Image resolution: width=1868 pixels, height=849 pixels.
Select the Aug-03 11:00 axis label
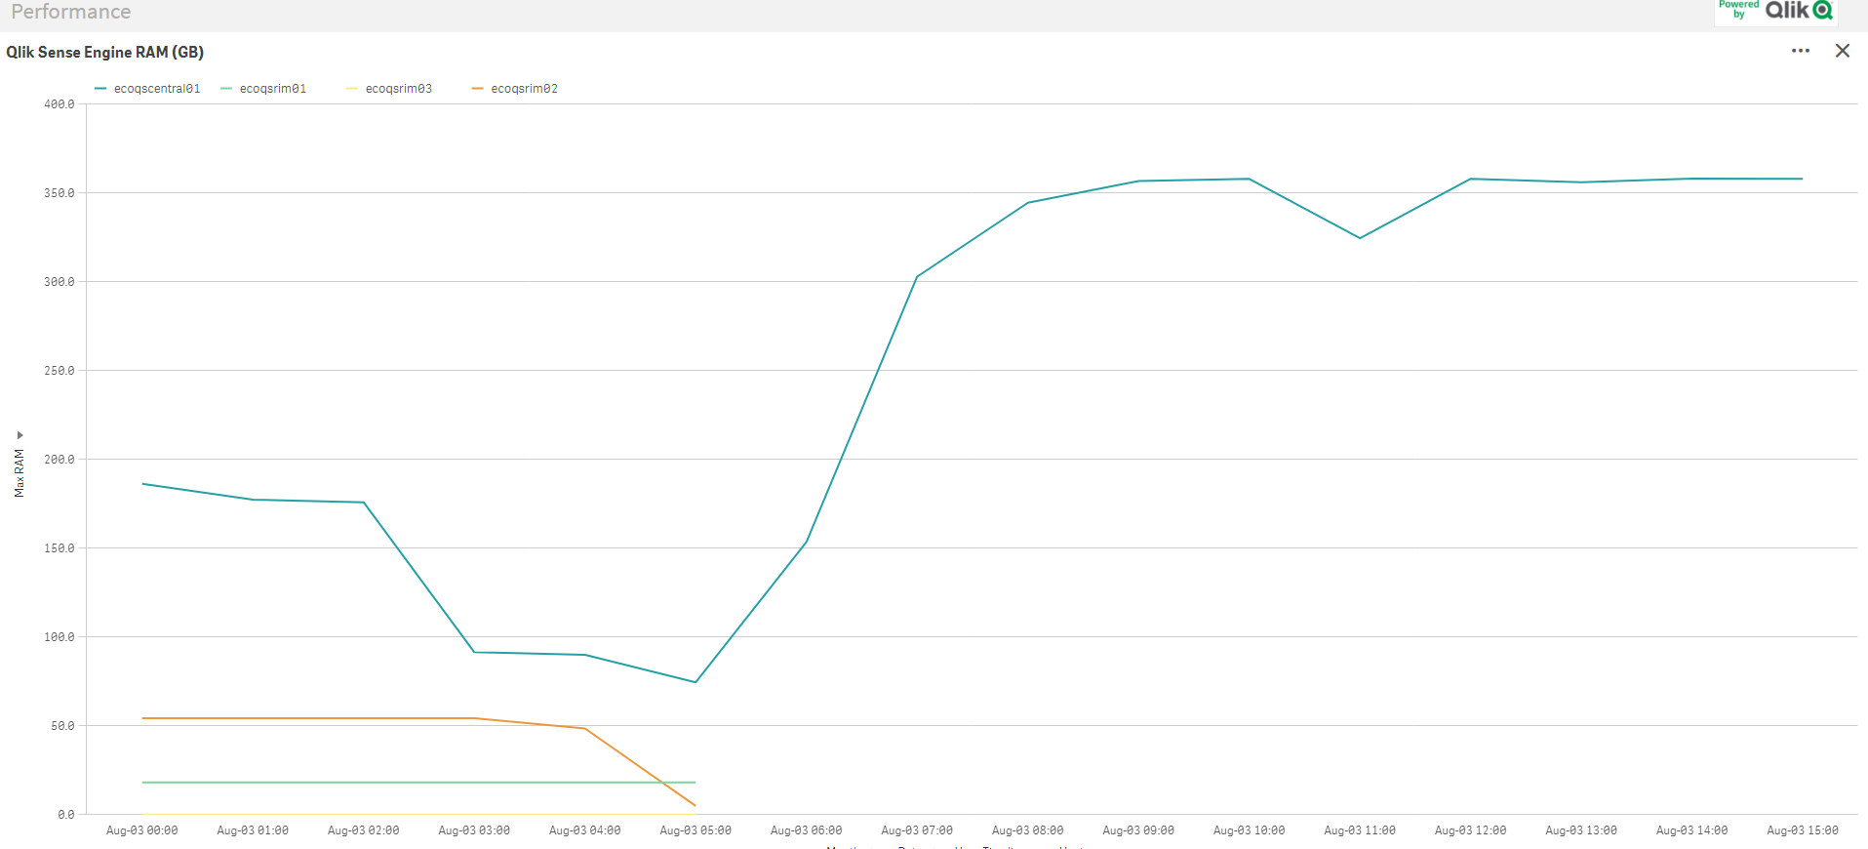(x=1360, y=830)
